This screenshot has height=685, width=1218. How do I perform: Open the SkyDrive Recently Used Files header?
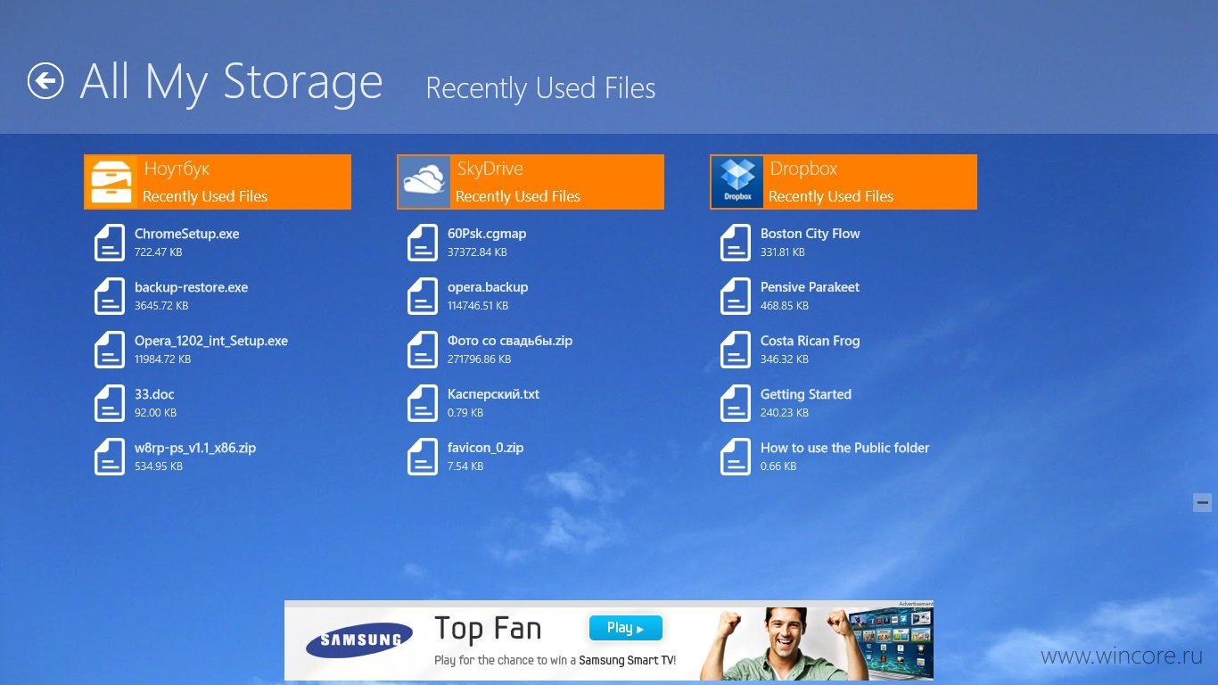(531, 182)
